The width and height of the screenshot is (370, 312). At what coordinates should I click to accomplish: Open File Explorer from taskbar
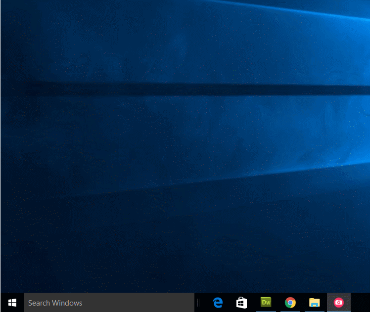314,303
